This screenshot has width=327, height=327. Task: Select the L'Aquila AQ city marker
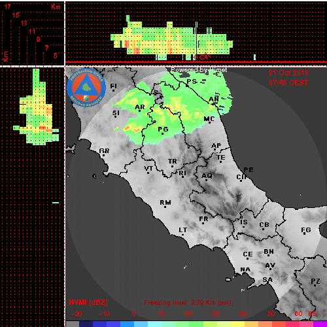pyautogui.click(x=206, y=180)
